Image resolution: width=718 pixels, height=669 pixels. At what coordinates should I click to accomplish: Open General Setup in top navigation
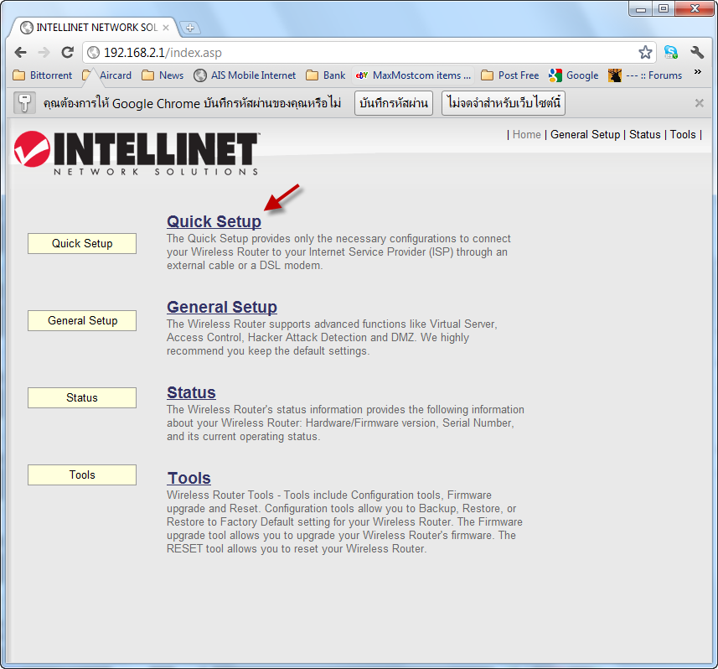[x=585, y=134]
